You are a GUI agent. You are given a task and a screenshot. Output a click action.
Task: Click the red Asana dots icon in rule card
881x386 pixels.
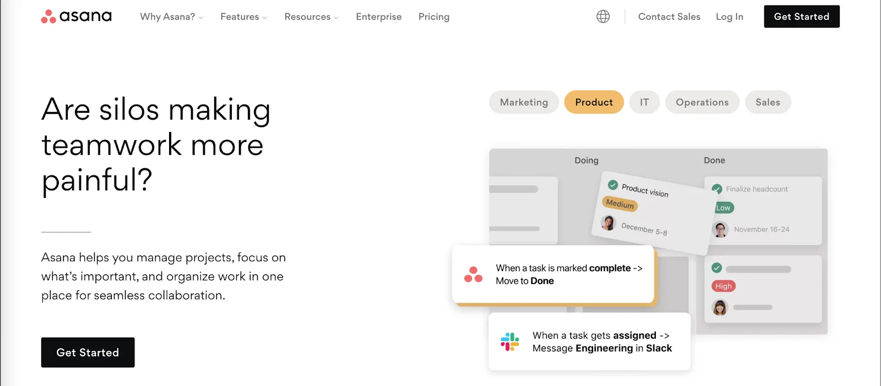pyautogui.click(x=473, y=274)
